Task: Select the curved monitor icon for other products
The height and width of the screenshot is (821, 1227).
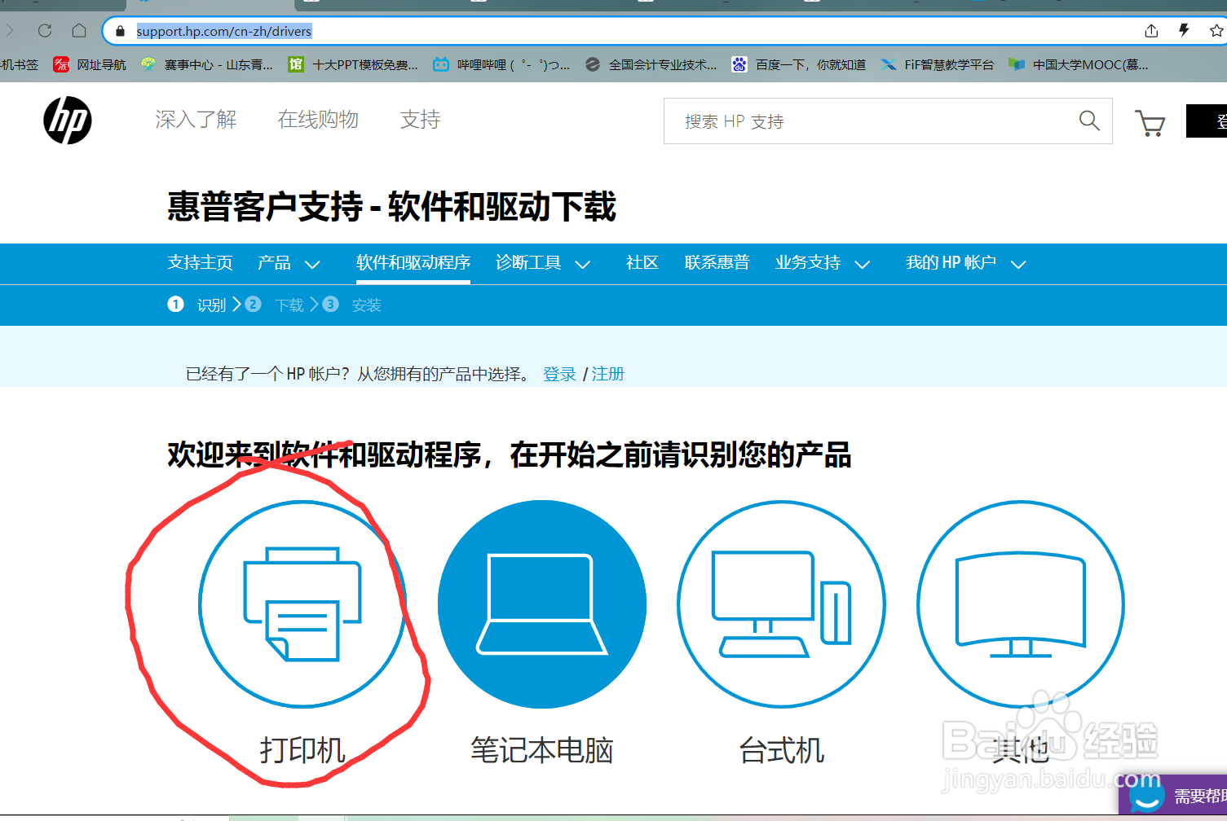Action: point(1021,604)
